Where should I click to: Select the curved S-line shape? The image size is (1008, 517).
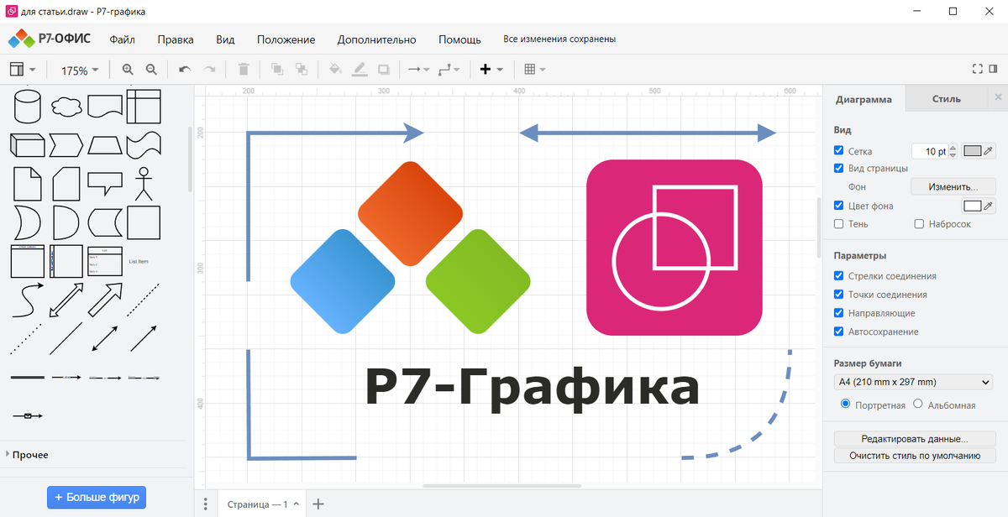tap(28, 300)
